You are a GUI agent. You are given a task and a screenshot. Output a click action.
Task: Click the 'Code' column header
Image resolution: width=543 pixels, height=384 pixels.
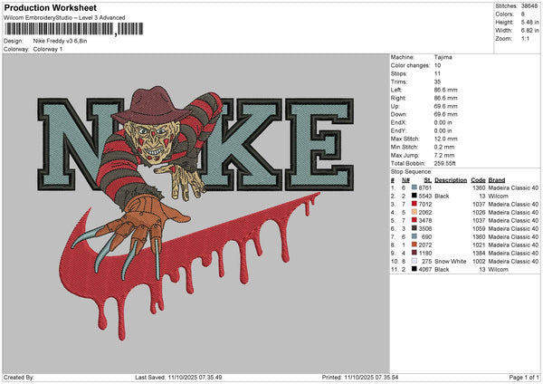(x=478, y=180)
